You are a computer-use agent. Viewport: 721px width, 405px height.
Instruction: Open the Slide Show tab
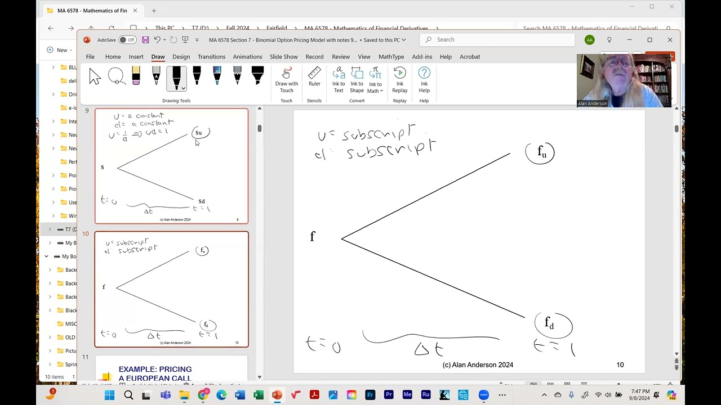tap(283, 57)
